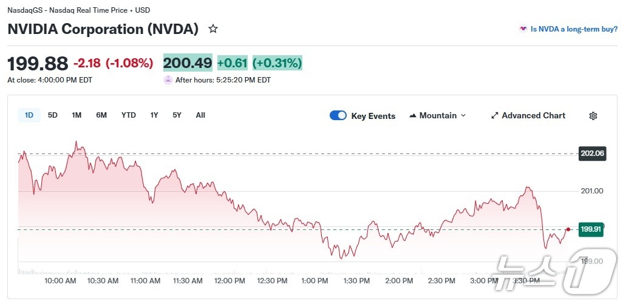626x304 pixels.
Task: Click the after hours moon icon
Action: tap(168, 79)
